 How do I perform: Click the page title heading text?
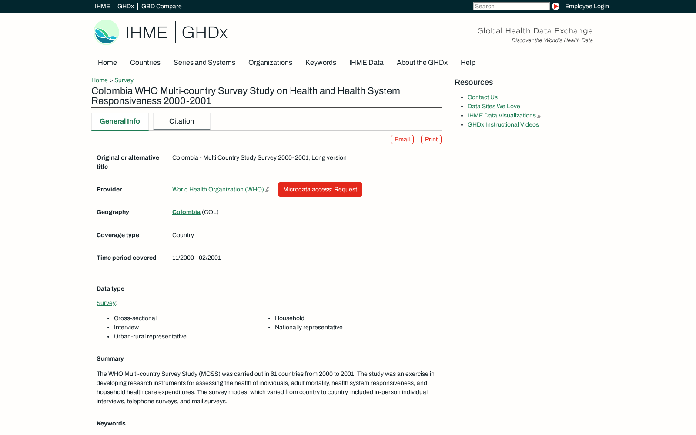tap(246, 96)
